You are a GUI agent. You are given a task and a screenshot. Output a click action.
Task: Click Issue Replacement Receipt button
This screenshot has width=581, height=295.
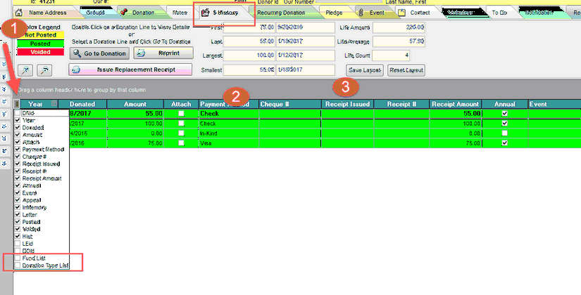[x=130, y=70]
